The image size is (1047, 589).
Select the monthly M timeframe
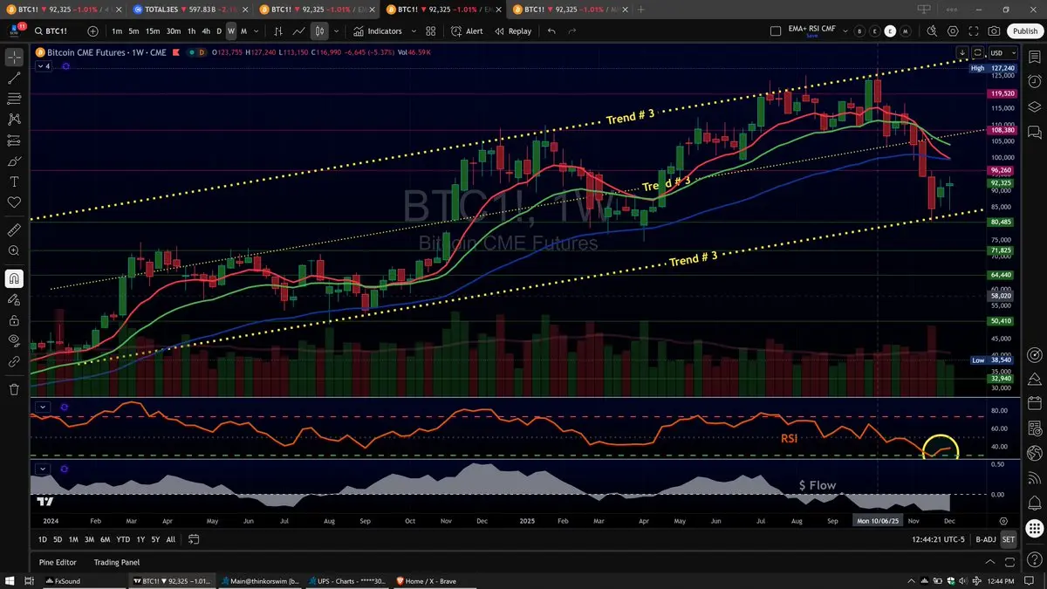243,31
